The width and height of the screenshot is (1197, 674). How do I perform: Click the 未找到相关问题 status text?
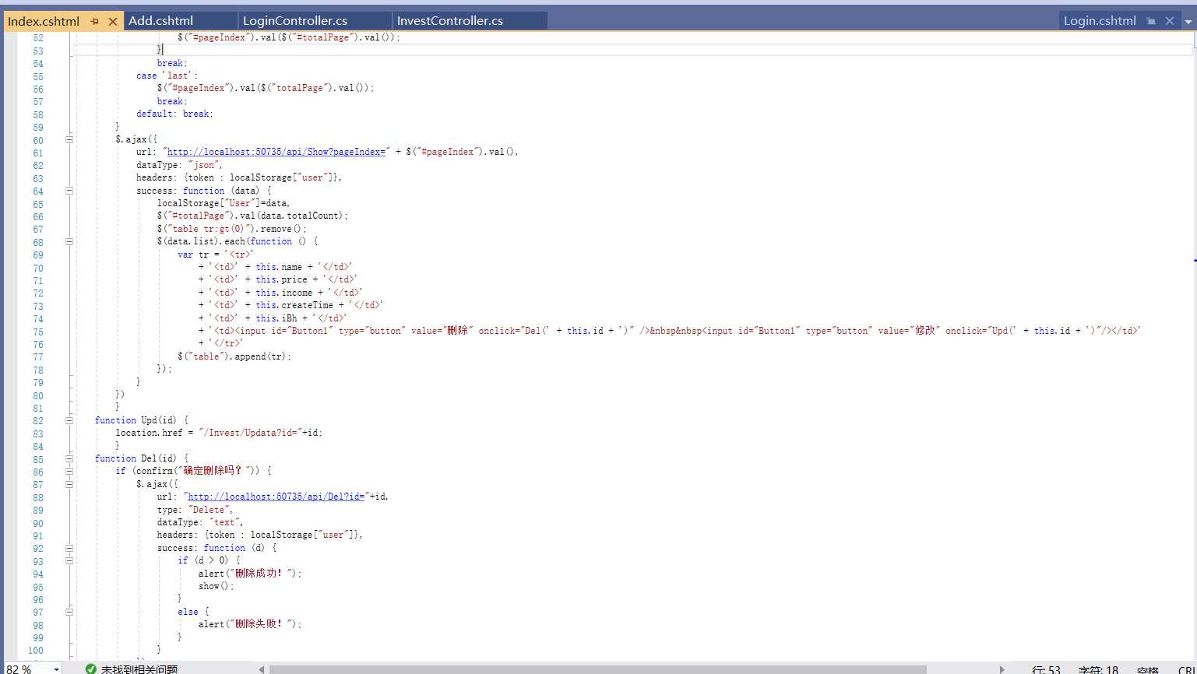[x=139, y=669]
